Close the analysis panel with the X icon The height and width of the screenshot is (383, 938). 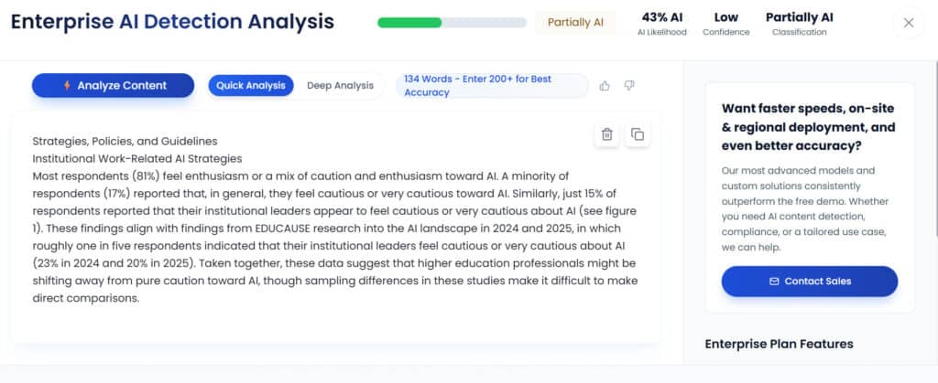pos(909,23)
